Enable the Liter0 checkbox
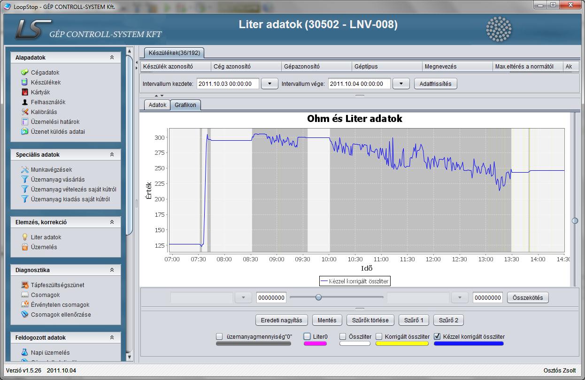This screenshot has width=585, height=380. point(307,336)
